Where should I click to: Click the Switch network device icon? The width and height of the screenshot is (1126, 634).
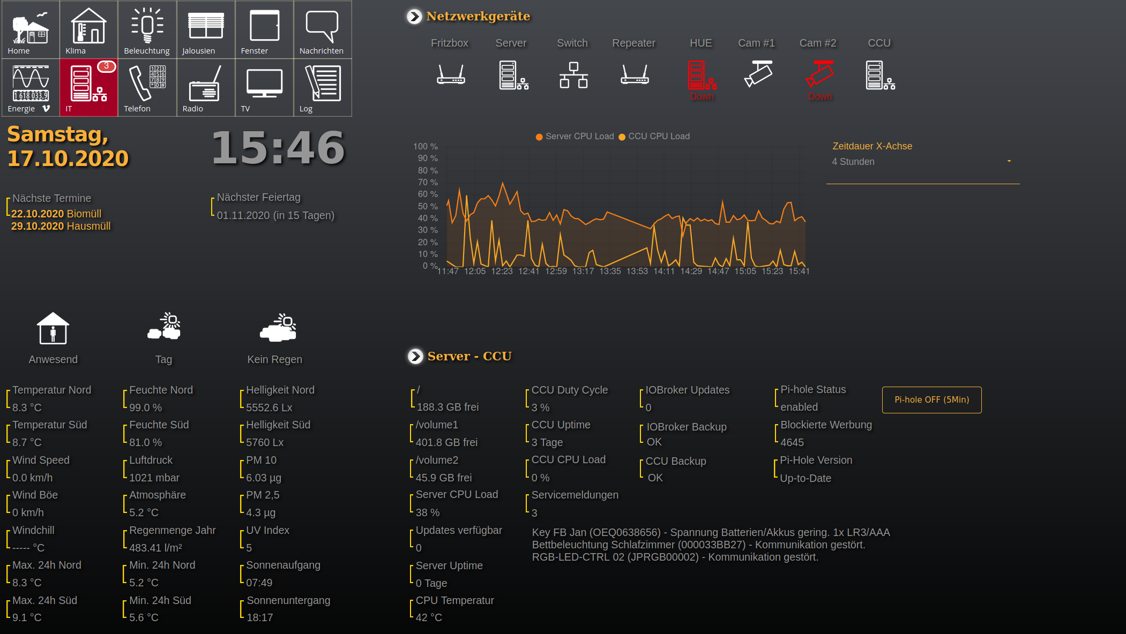coord(573,75)
